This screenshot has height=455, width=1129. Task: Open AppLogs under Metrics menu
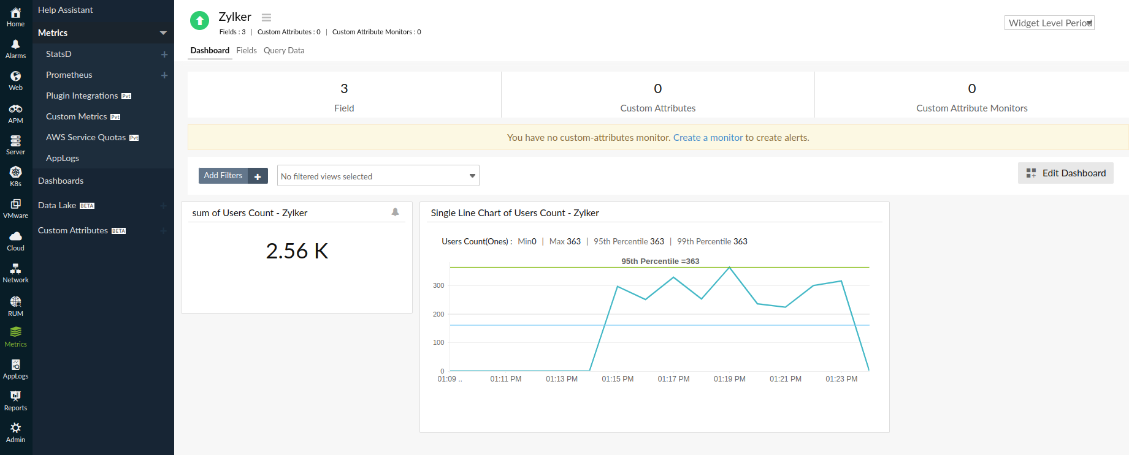63,159
